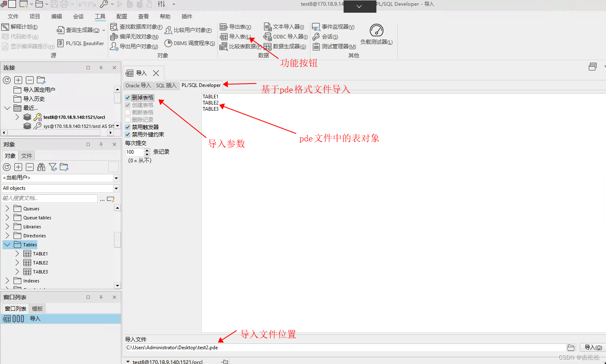Screen dimensions: 606x364
Task: Select TABLE3 in the pde table list
Action: pos(211,109)
